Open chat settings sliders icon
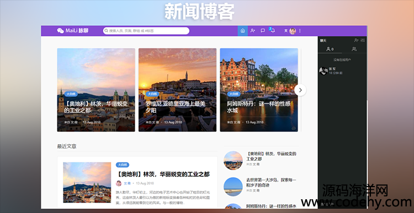 (363, 40)
